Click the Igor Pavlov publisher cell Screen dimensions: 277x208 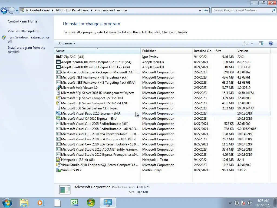[x=150, y=57]
